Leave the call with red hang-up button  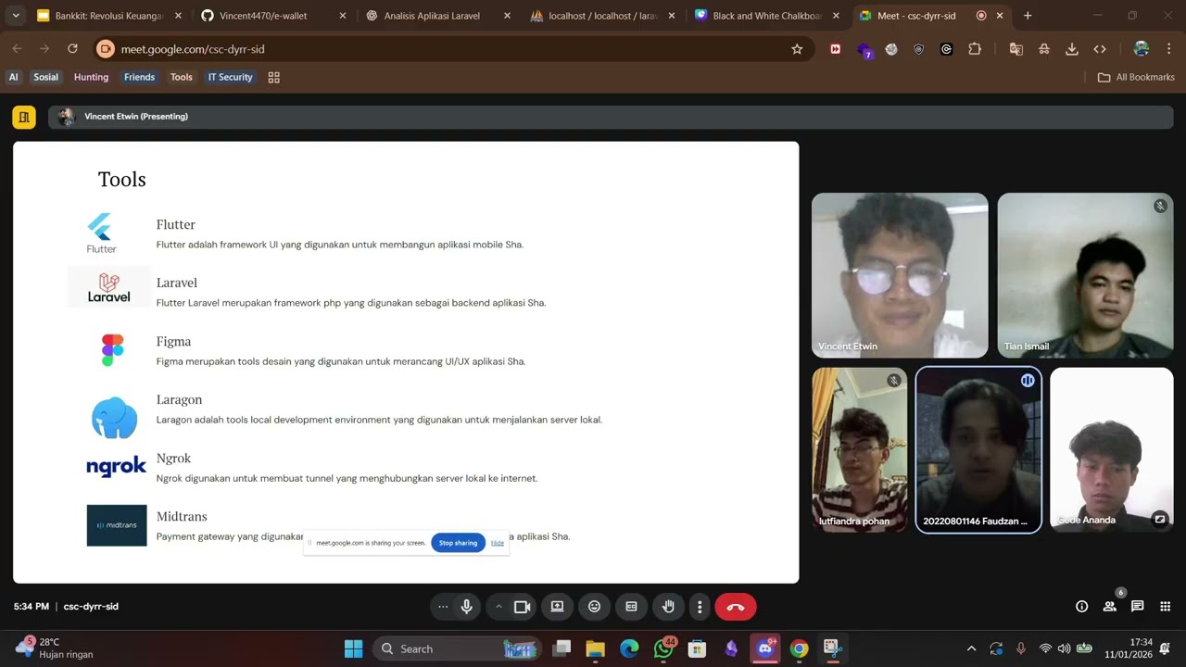pos(736,607)
